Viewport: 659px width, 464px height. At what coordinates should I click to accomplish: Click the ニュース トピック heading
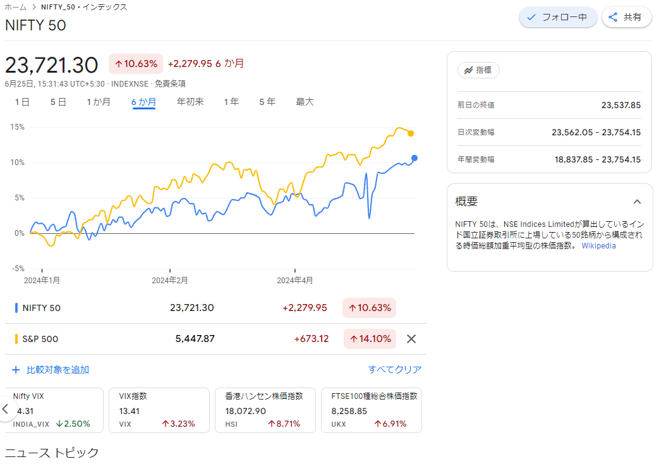point(52,453)
